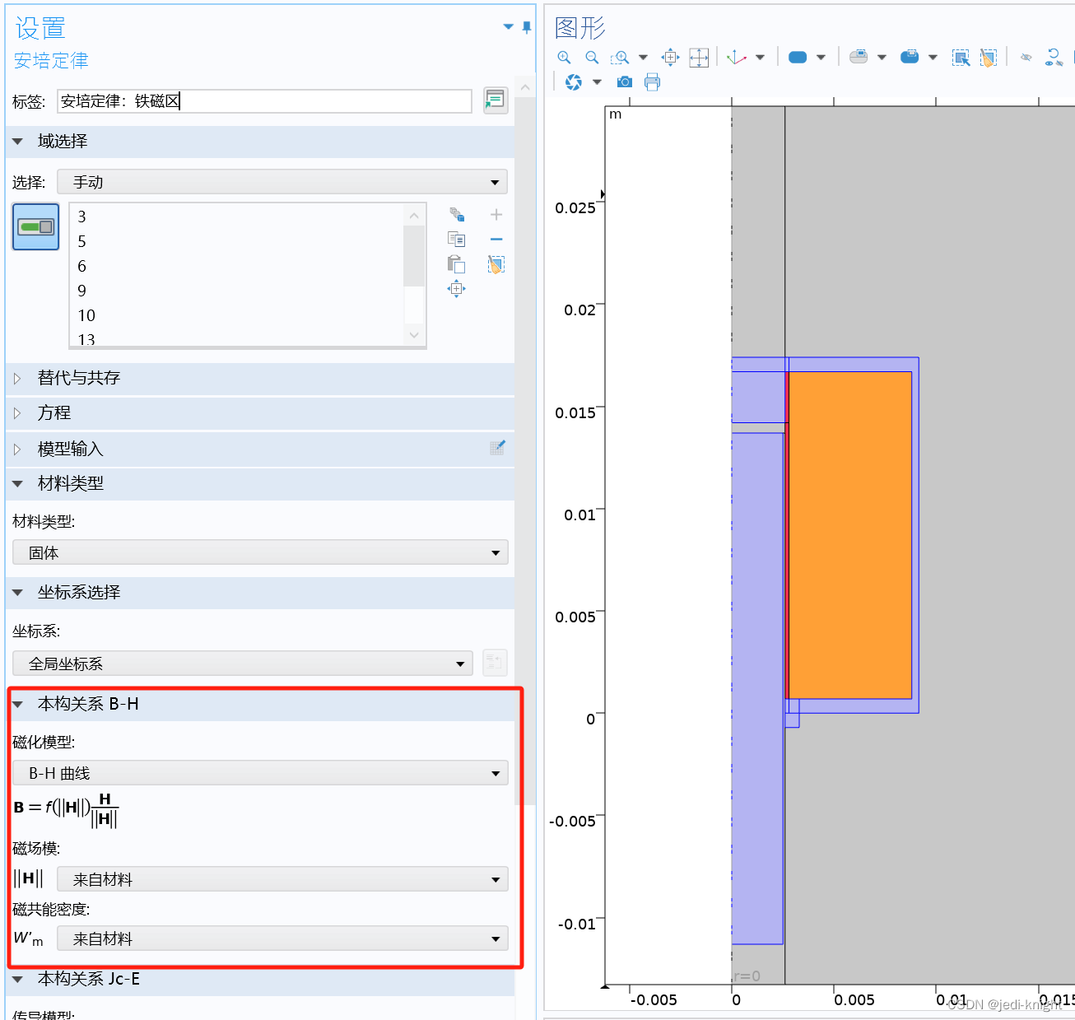Open the scene light dropdown arrow

(x=597, y=82)
